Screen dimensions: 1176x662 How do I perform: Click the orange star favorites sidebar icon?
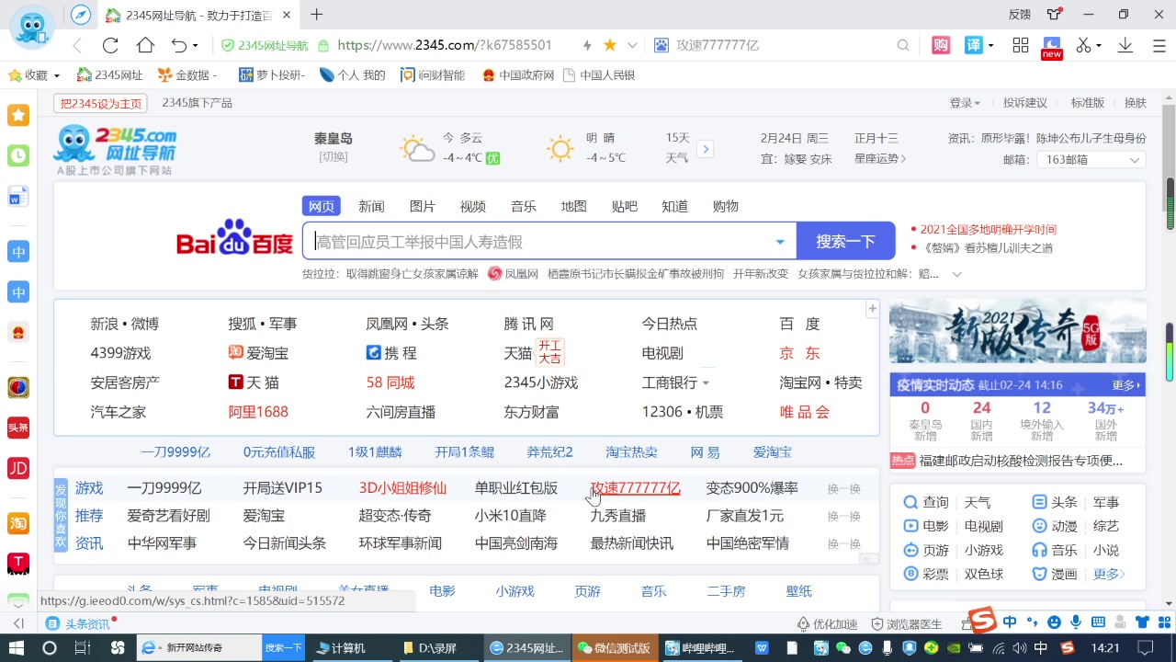(18, 115)
